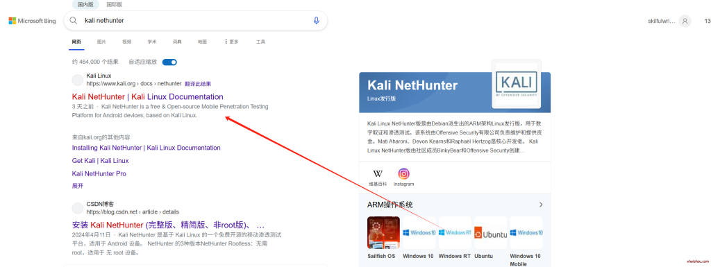Click the skilfulwri… account name
The height and width of the screenshot is (267, 711).
pos(661,21)
